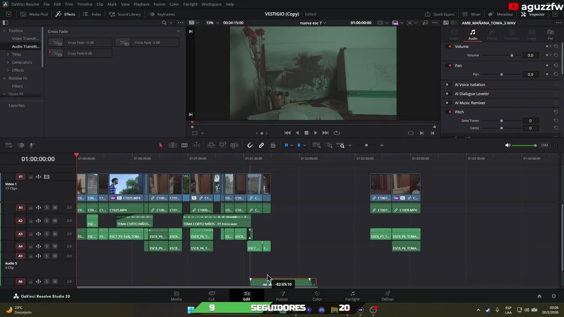Screen dimensions: 564x317
Task: Open the Workspace menu
Action: pyautogui.click(x=211, y=4)
